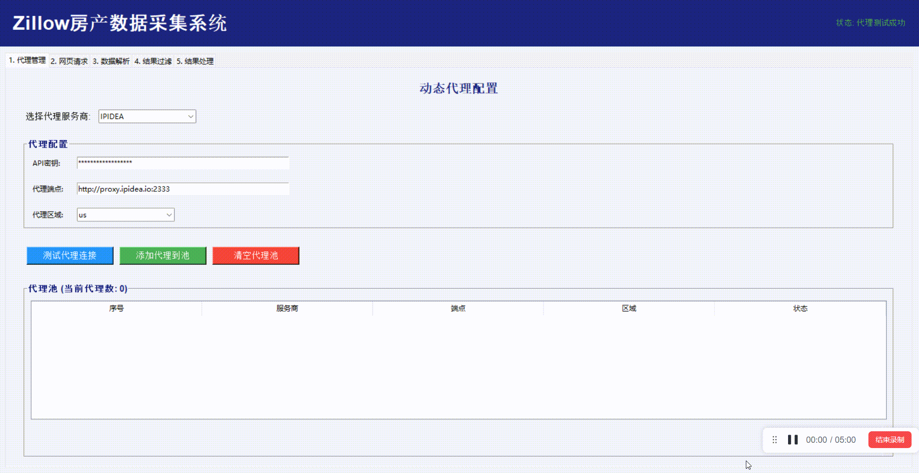Click the 动态代理配置 heading
Viewport: 919px width, 473px height.
coord(459,88)
